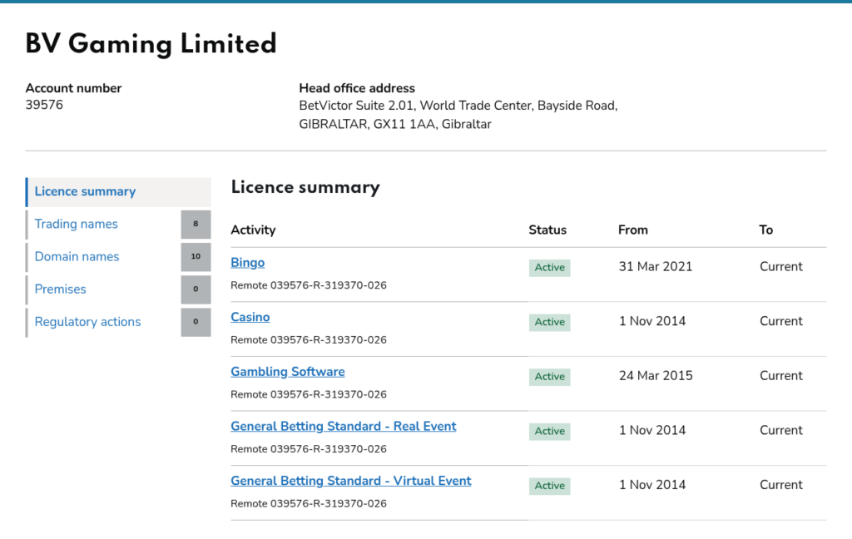Click the Casino row's 1 Nov 2014 date
The height and width of the screenshot is (539, 852).
pos(652,321)
